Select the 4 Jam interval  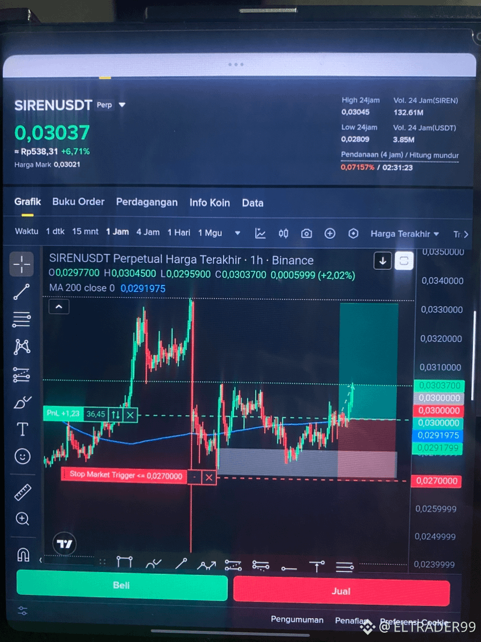point(148,232)
